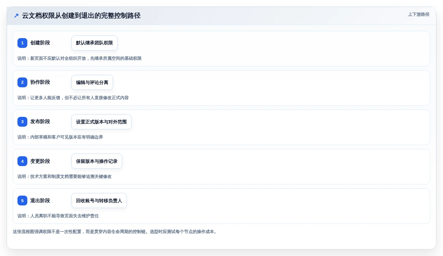Image resolution: width=443 pixels, height=256 pixels.
Task: Click the note starting 说明:内部草稿和客户可见
Action: click(60, 137)
